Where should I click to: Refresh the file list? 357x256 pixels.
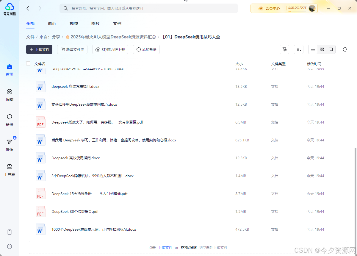coord(345,49)
